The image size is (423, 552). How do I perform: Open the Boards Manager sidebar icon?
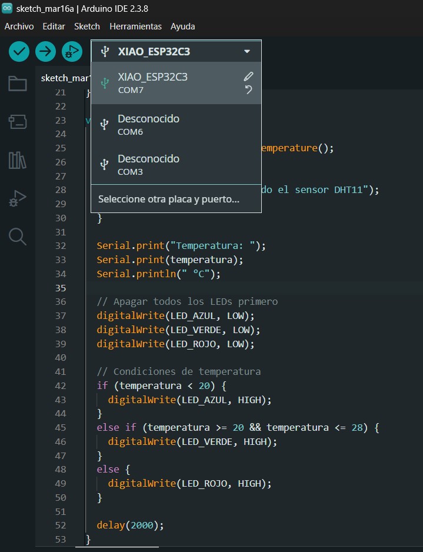[18, 122]
